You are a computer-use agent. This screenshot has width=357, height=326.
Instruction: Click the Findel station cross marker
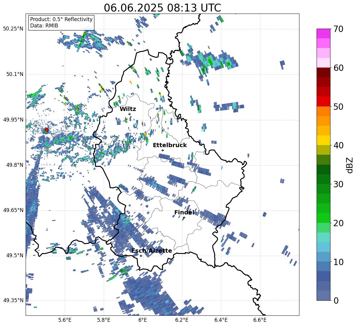click(184, 218)
